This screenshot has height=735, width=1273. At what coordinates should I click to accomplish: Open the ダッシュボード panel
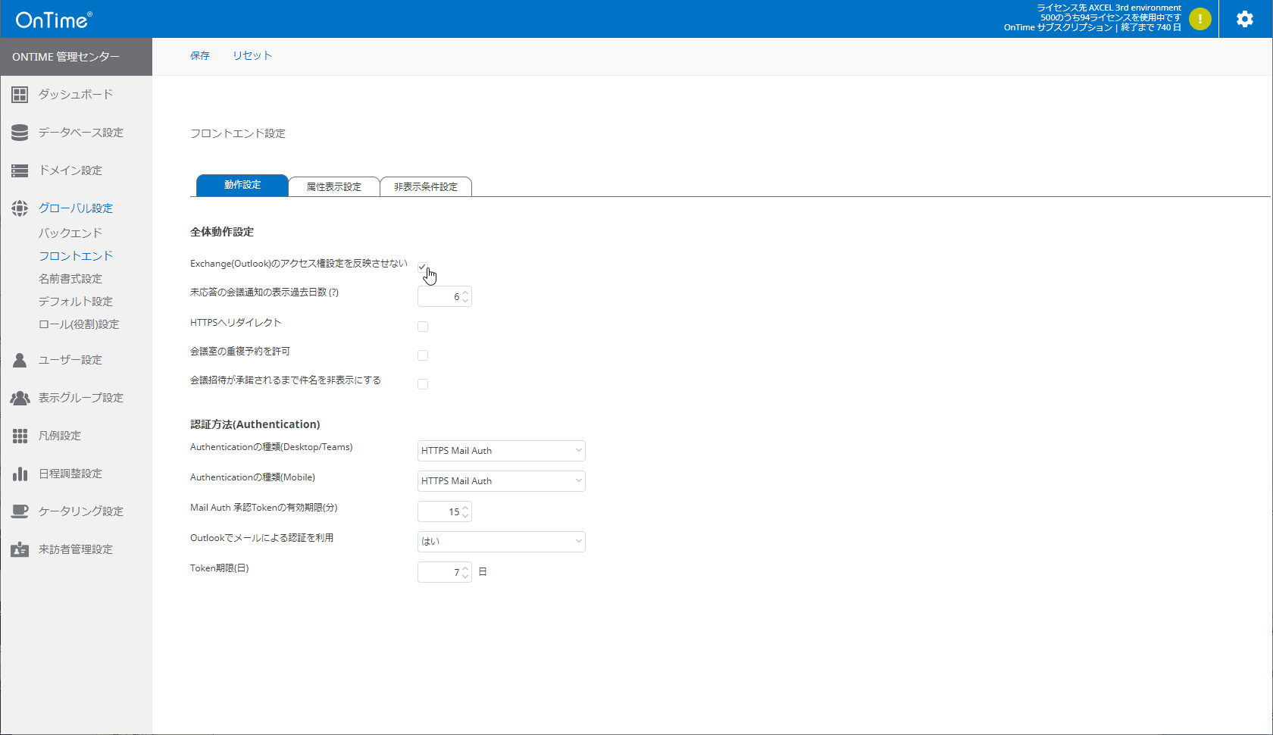pyautogui.click(x=19, y=94)
